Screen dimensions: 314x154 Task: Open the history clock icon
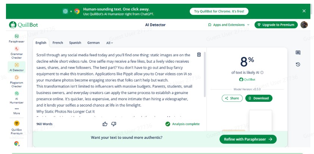coord(298,65)
